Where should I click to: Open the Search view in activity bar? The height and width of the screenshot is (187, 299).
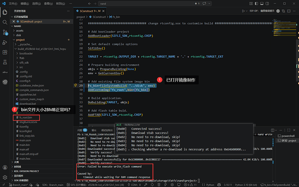[x=5, y=22]
